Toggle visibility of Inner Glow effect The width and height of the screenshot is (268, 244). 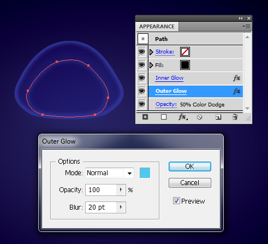pos(142,78)
